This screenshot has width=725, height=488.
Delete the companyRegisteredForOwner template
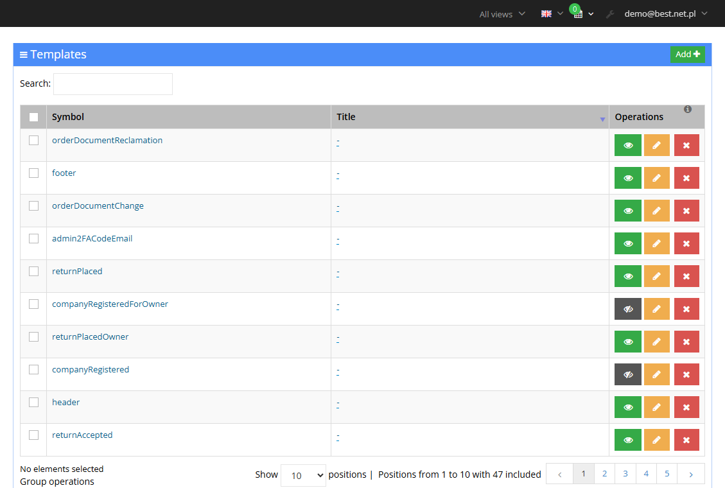tap(686, 309)
